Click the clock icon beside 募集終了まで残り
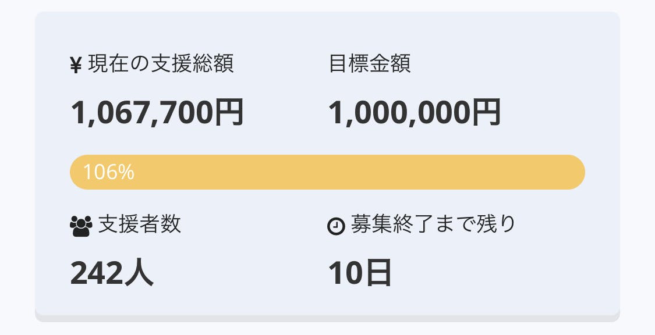The width and height of the screenshot is (655, 335). (x=337, y=226)
